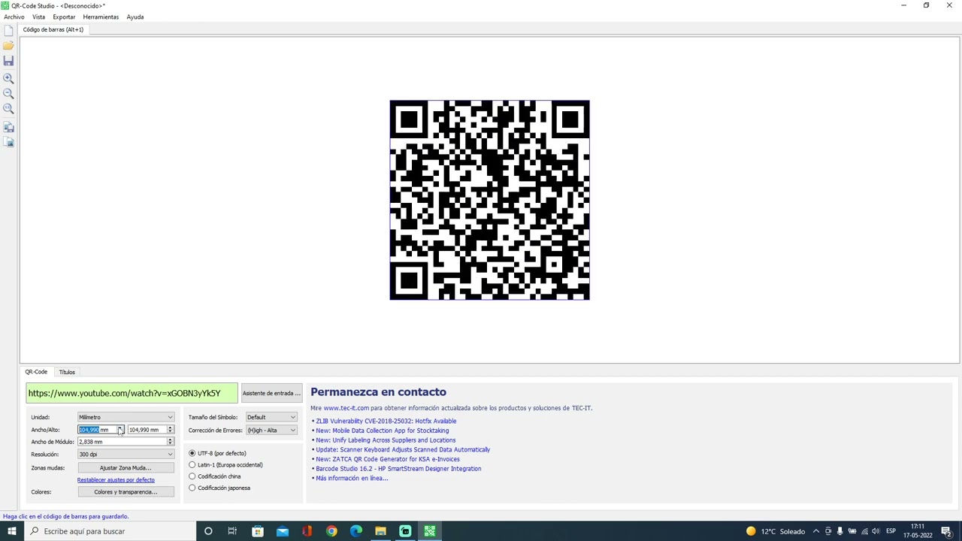This screenshot has width=962, height=541.
Task: Adjust the width spinner arrows
Action: tap(119, 430)
